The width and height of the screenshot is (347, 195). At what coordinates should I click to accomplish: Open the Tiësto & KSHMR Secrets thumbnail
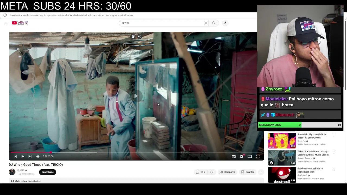pyautogui.click(x=282, y=157)
